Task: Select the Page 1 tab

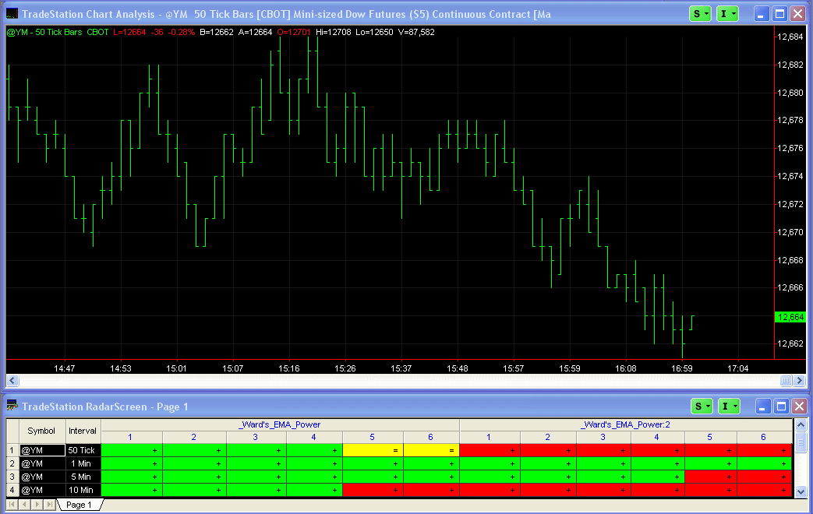Action: 78,505
